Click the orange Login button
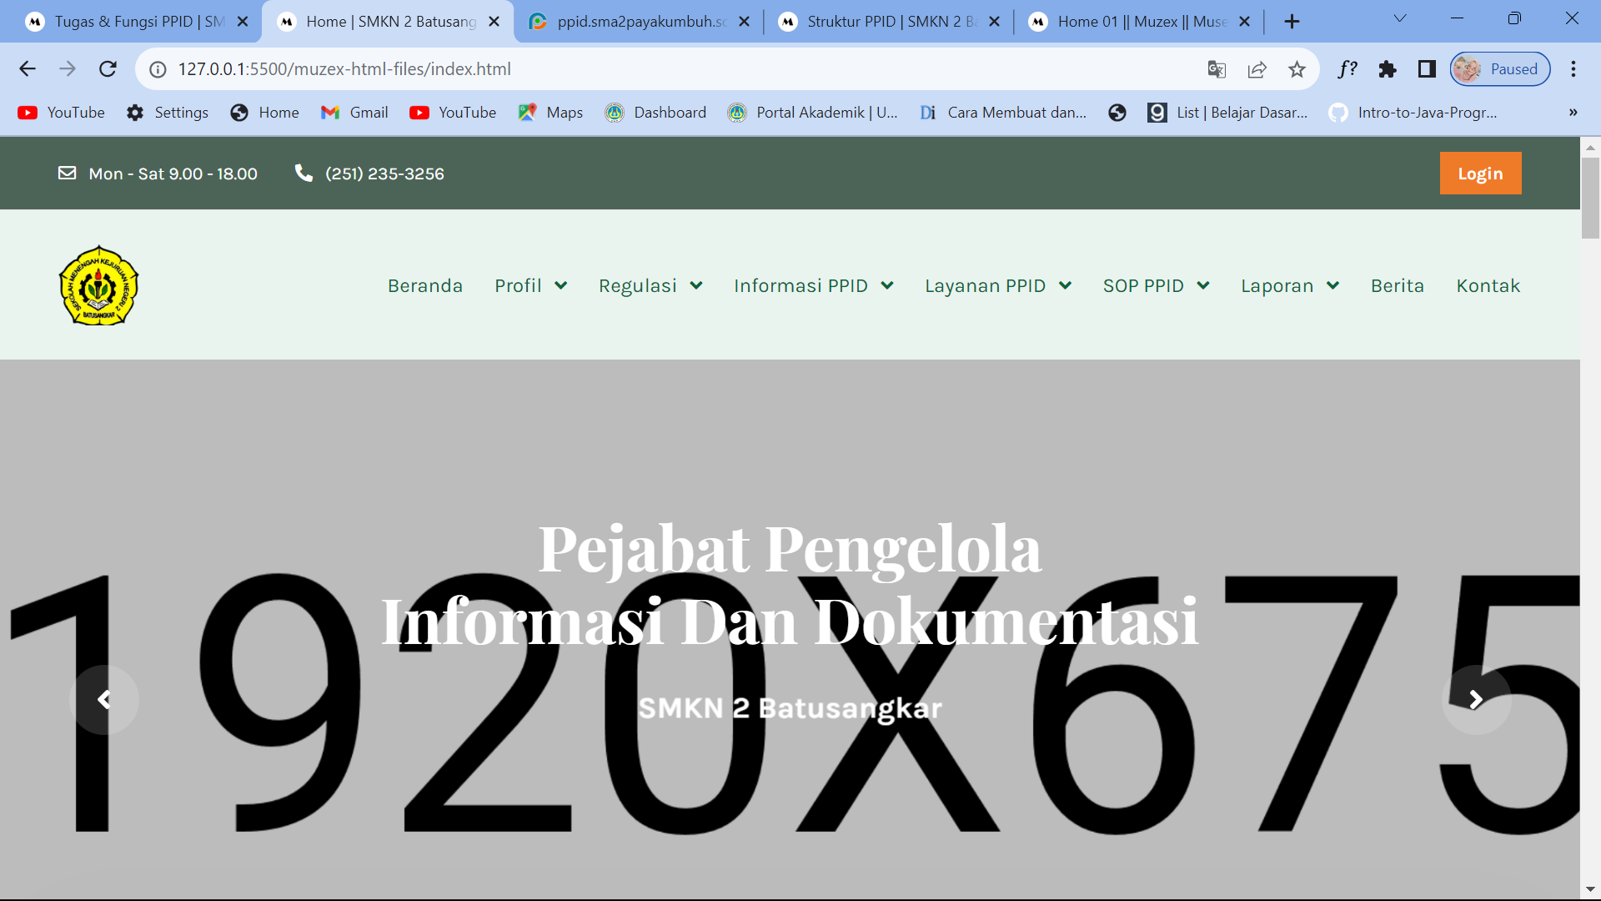The image size is (1601, 901). pos(1480,173)
